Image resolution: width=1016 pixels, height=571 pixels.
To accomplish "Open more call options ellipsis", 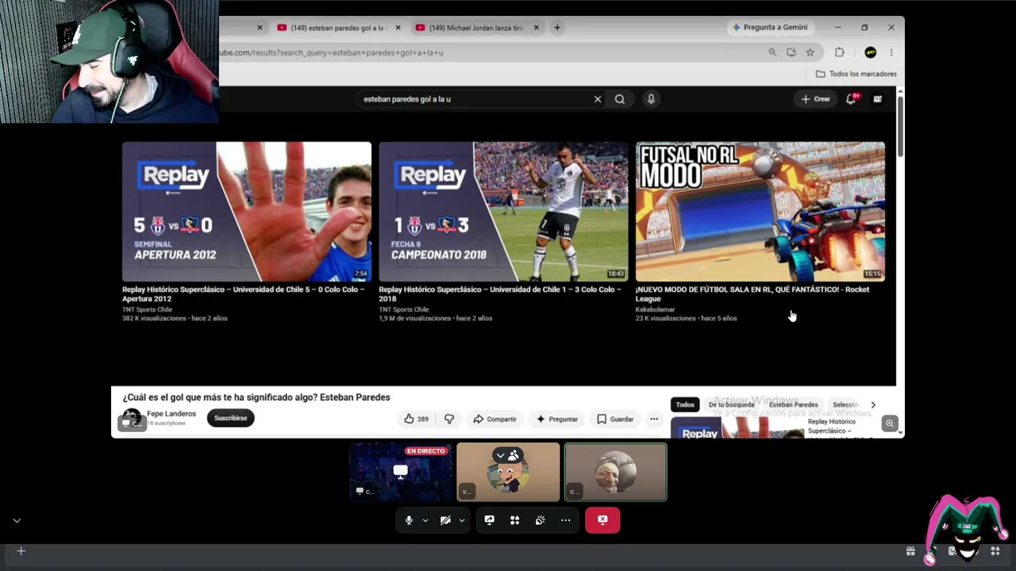I will (565, 520).
